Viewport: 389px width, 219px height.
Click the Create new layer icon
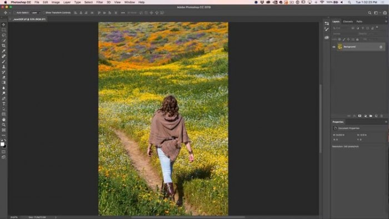pyautogui.click(x=376, y=116)
